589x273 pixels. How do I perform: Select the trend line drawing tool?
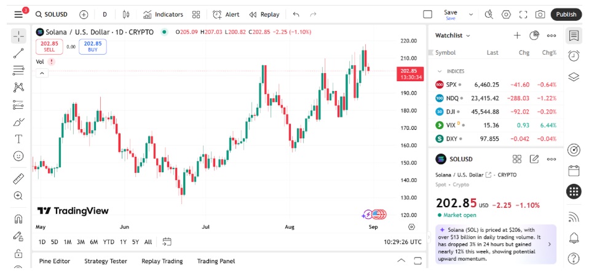(x=18, y=53)
